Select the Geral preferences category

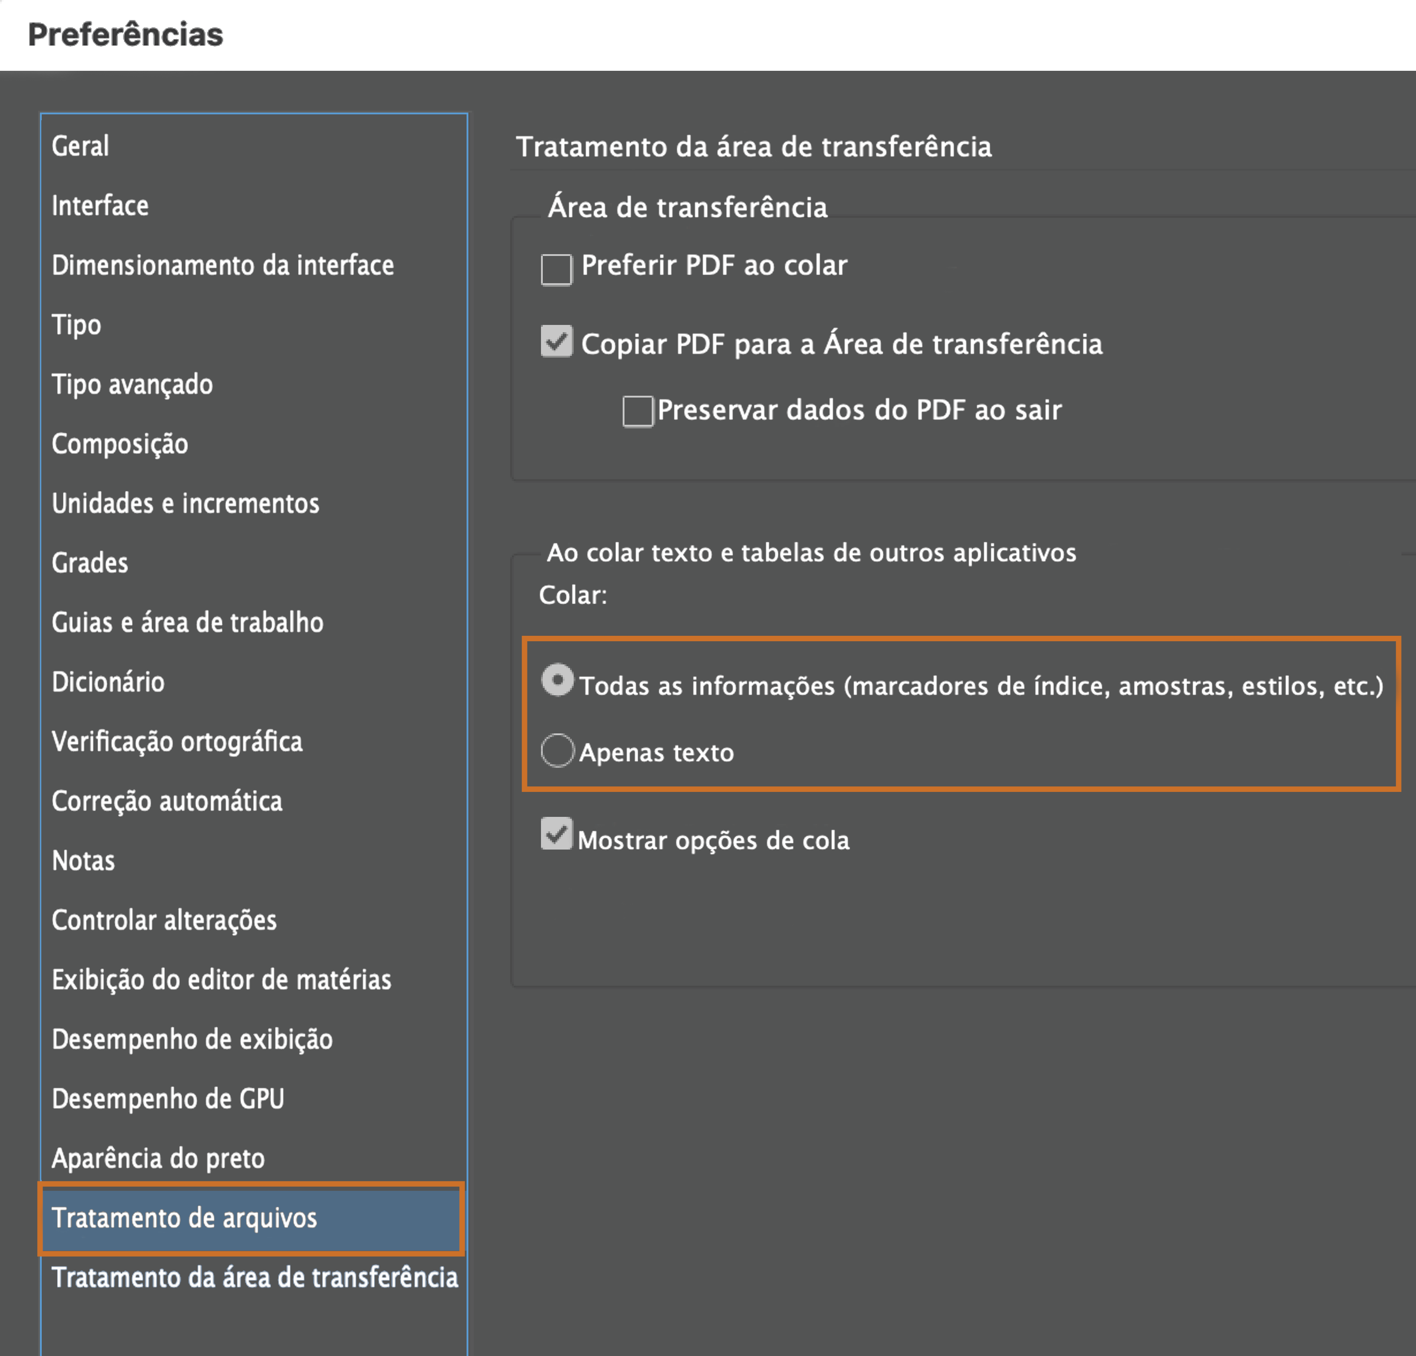(x=80, y=147)
